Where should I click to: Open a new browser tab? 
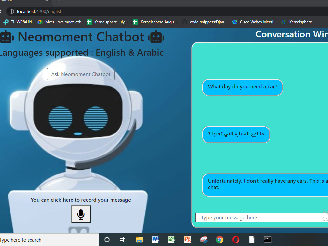[58, 2]
